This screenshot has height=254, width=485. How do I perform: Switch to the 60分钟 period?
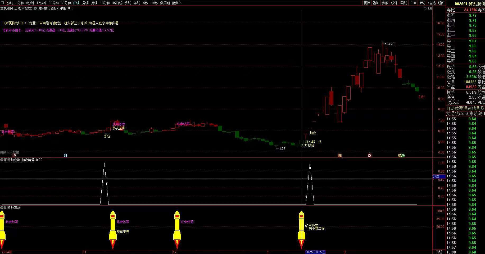click(x=66, y=3)
